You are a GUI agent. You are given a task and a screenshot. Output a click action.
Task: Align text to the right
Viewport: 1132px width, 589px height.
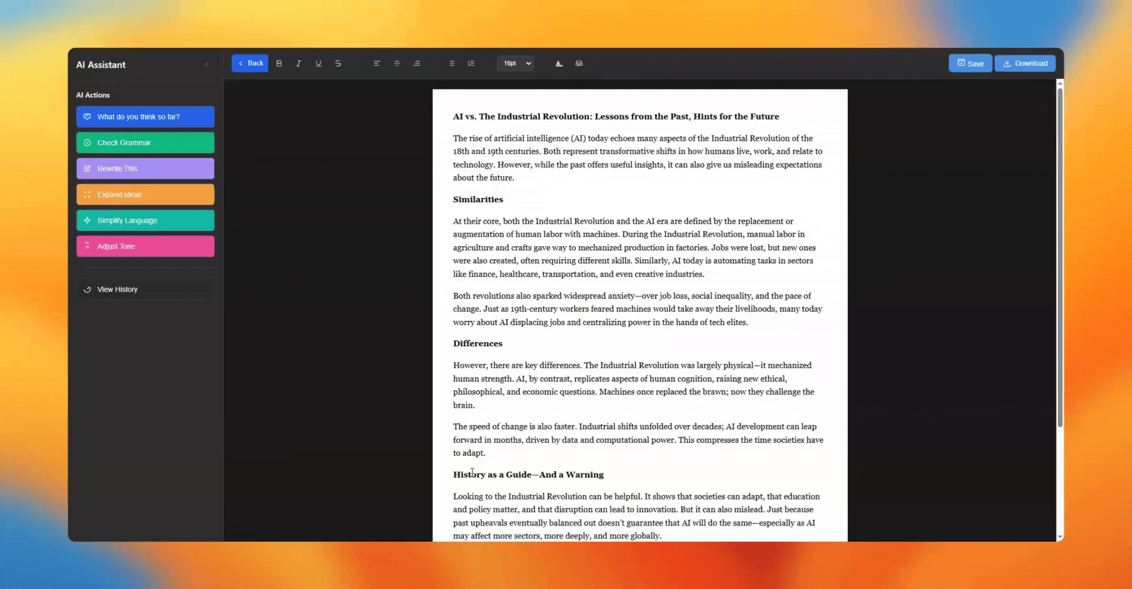[x=417, y=64]
